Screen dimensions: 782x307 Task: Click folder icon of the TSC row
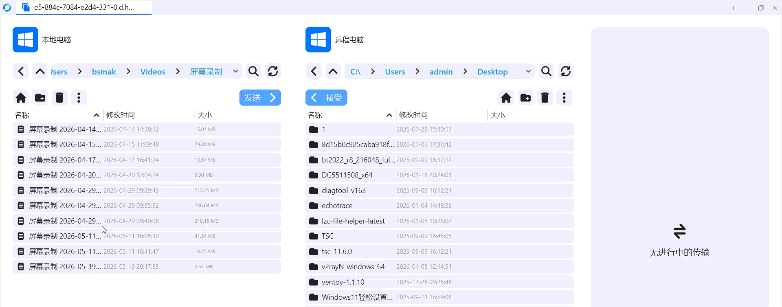click(313, 236)
